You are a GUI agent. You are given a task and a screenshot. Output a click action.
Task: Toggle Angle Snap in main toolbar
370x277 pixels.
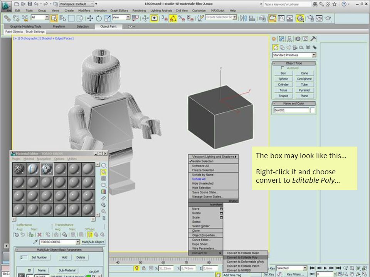point(173,18)
